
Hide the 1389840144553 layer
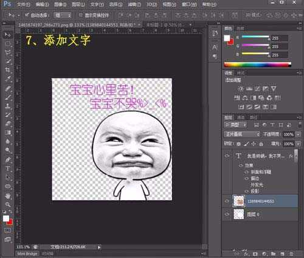(227, 201)
